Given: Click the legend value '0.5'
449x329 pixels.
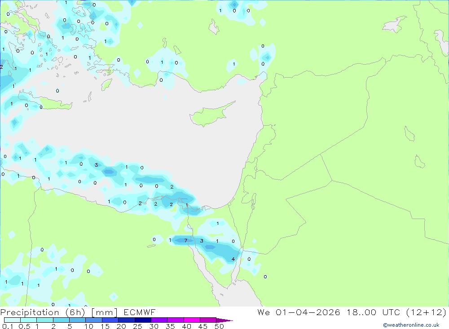Looking at the screenshot, I should pos(24,326).
